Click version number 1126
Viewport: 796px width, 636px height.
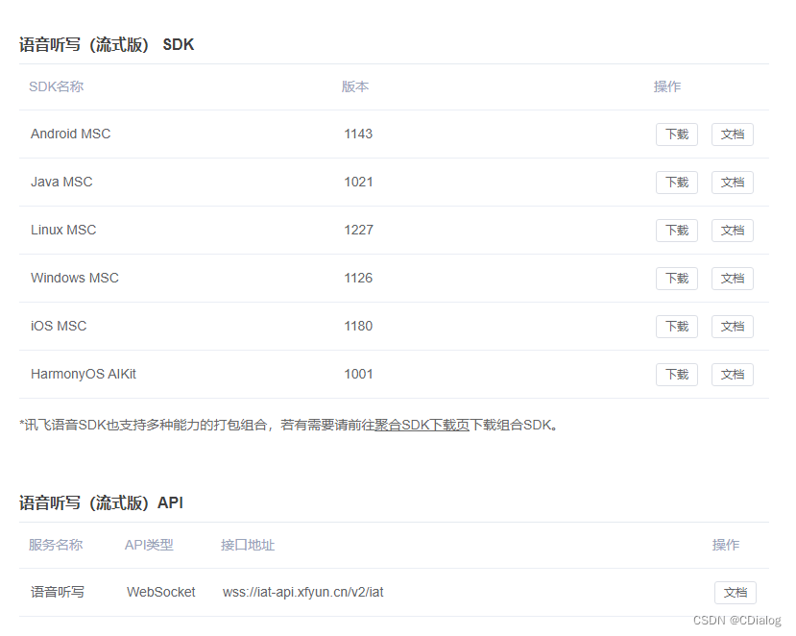pyautogui.click(x=358, y=278)
